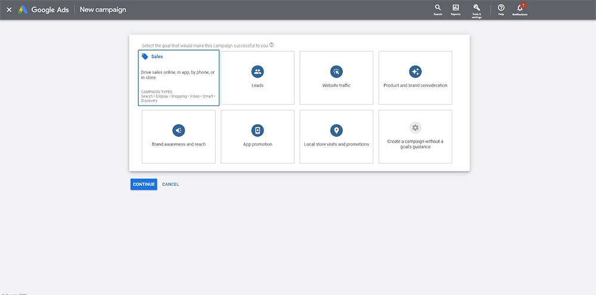Close the New campaign page with X
The height and width of the screenshot is (295, 596).
(x=9, y=10)
